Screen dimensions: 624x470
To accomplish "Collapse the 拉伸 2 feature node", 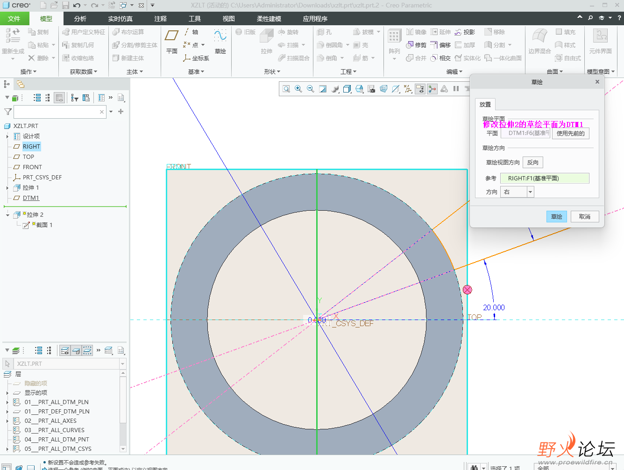I will click(7, 215).
